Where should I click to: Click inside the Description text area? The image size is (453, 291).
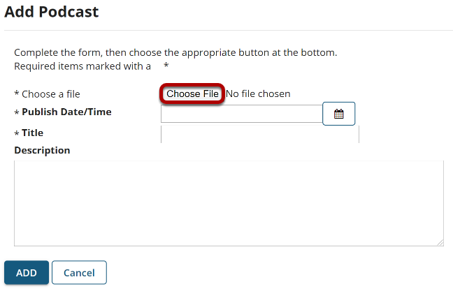click(229, 203)
